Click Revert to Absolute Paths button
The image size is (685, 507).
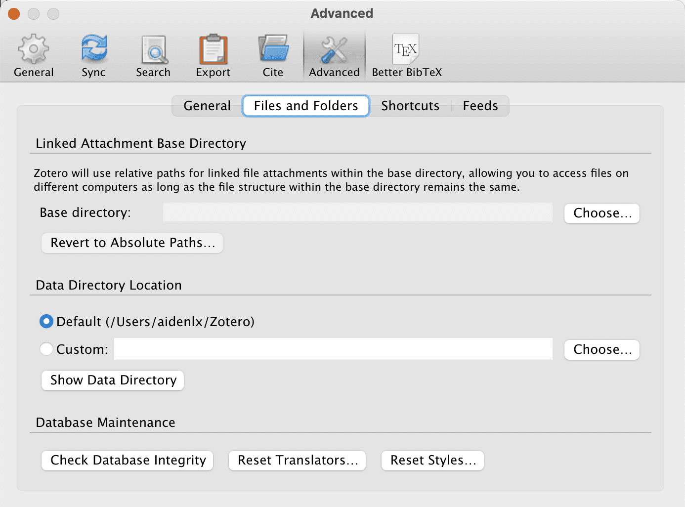point(132,243)
